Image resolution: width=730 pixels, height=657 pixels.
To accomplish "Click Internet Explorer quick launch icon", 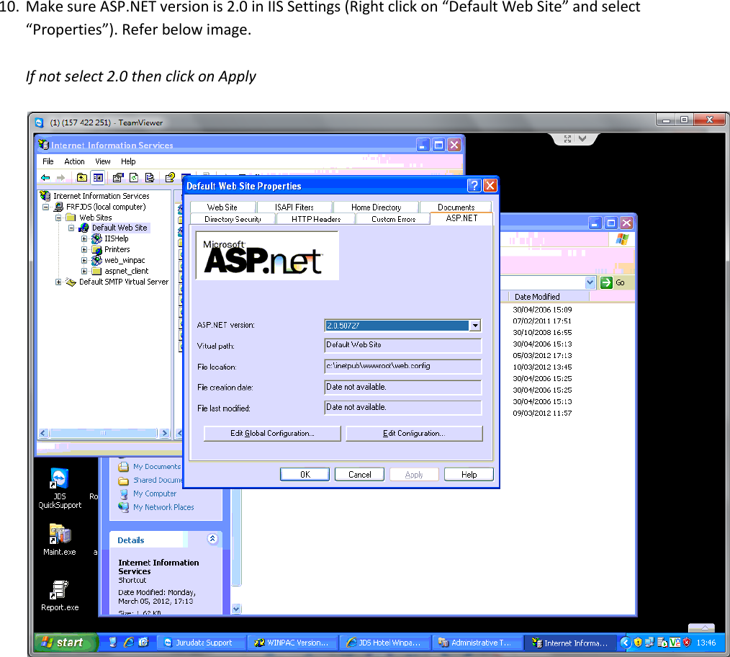I will click(128, 642).
